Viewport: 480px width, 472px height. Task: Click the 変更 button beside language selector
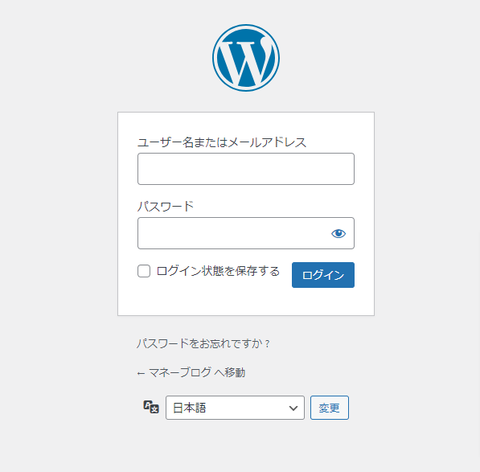pyautogui.click(x=330, y=408)
